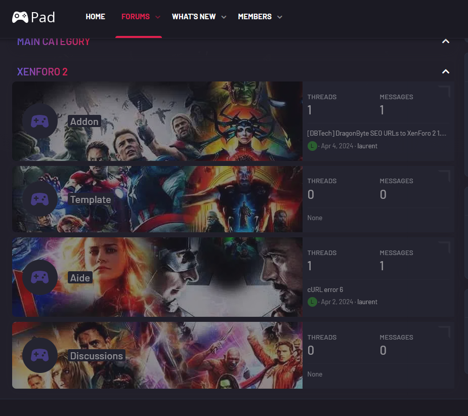The width and height of the screenshot is (468, 416).
Task: Click the Addon forum gamepad icon
Action: pos(39,121)
